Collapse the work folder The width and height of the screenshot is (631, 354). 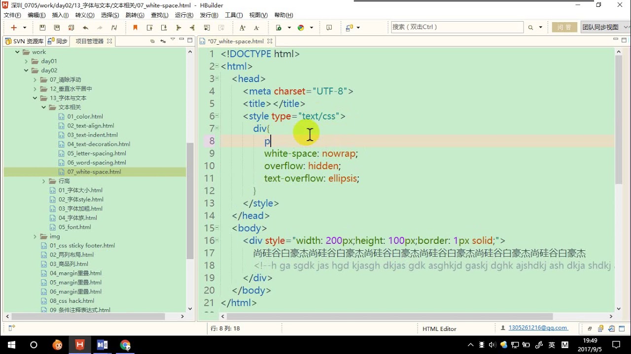pyautogui.click(x=17, y=52)
